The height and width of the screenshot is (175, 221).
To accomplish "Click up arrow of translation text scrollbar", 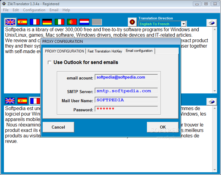I will pos(215,108).
